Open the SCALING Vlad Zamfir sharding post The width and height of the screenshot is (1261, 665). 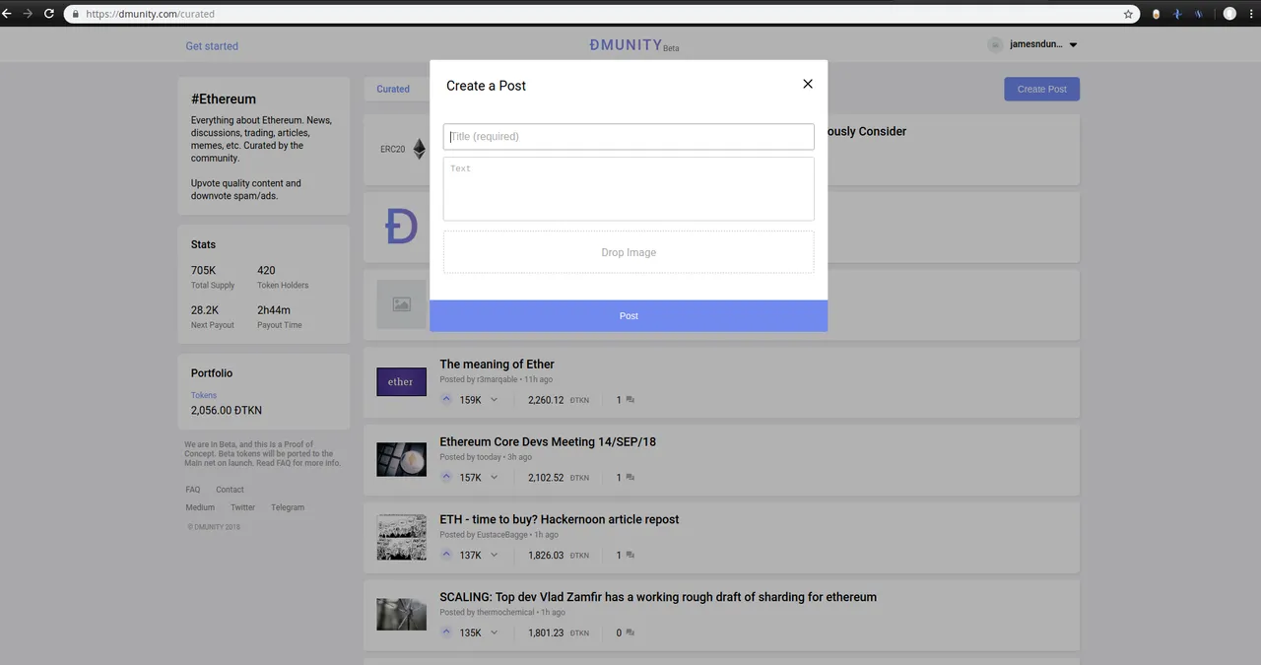658,597
